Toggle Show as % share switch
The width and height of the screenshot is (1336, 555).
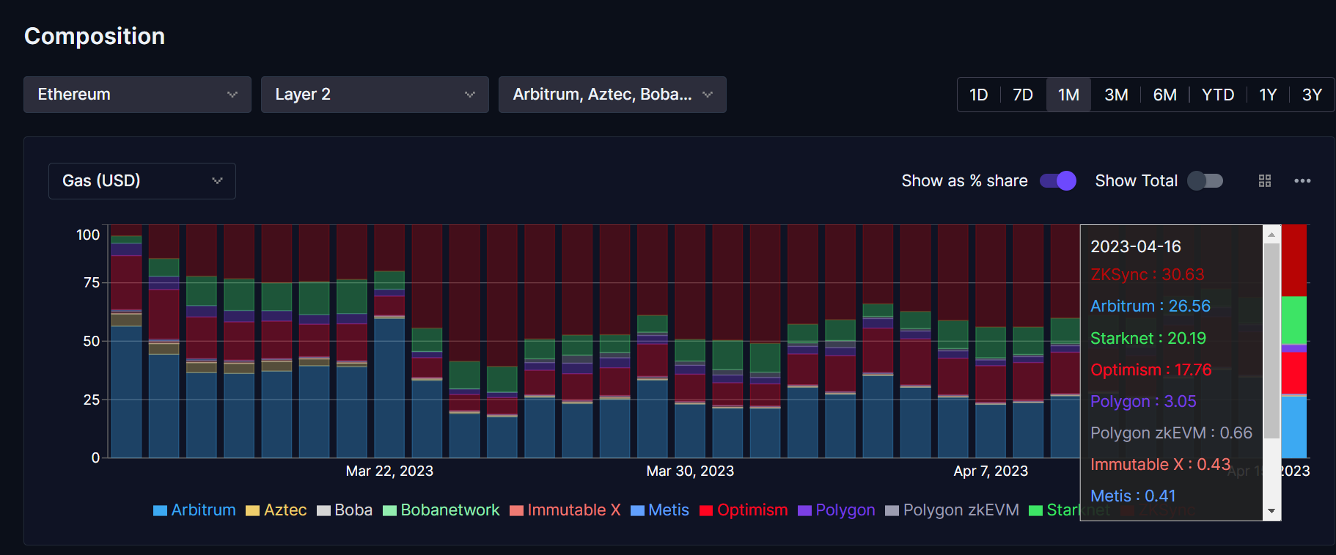click(1058, 181)
